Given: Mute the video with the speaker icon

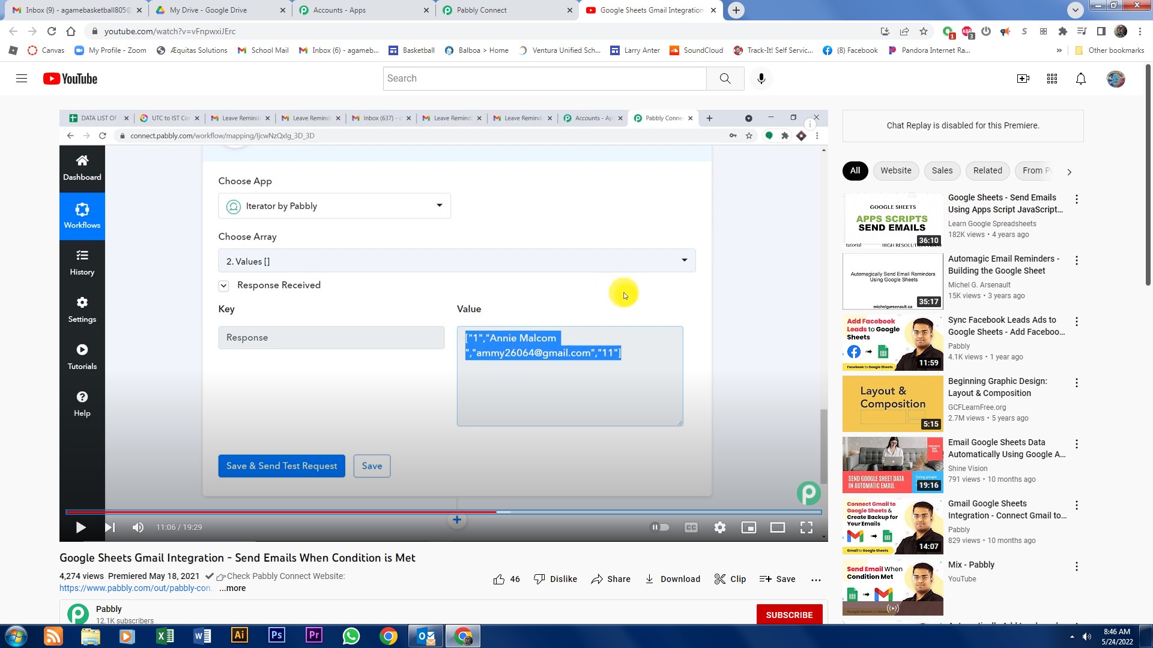Looking at the screenshot, I should point(138,527).
